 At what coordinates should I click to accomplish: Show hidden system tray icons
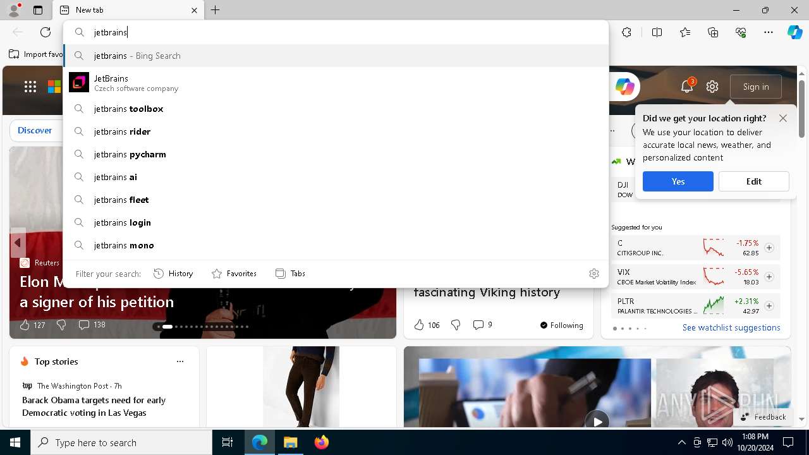tap(681, 442)
